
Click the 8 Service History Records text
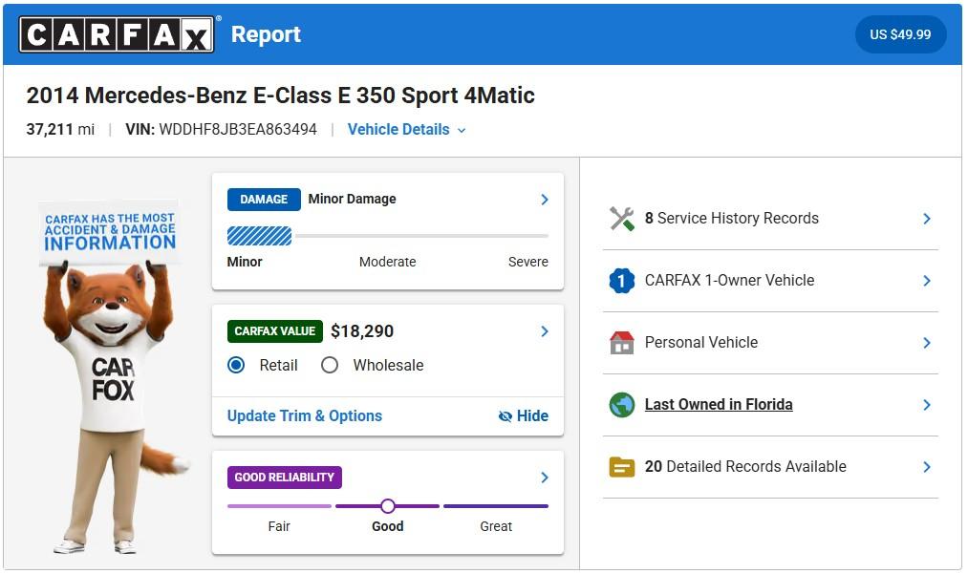coord(732,219)
